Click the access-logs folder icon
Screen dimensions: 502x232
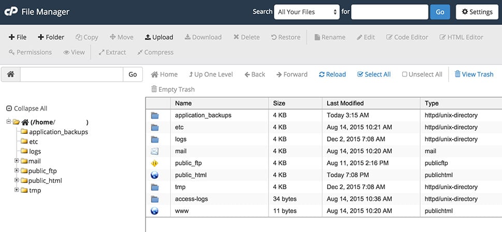155,199
